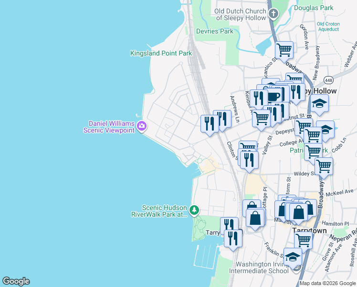The height and width of the screenshot is (287, 357).
Task: Select the shopping cart marker south of Devries Park pond
Action: pyautogui.click(x=284, y=51)
